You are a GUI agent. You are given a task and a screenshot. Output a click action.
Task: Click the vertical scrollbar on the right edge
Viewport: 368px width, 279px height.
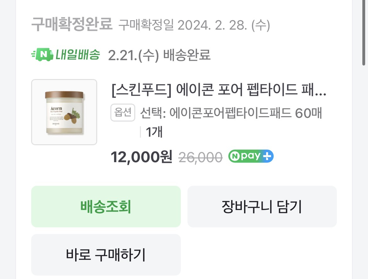pyautogui.click(x=364, y=32)
